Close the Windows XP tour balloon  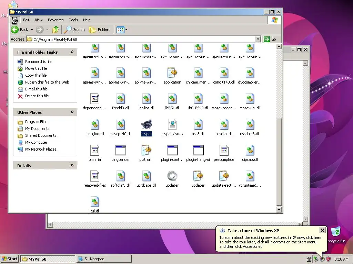point(322,230)
